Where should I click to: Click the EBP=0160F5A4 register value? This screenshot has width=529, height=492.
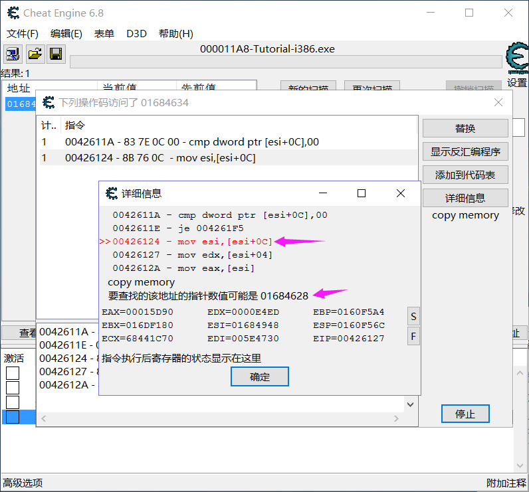coord(349,312)
